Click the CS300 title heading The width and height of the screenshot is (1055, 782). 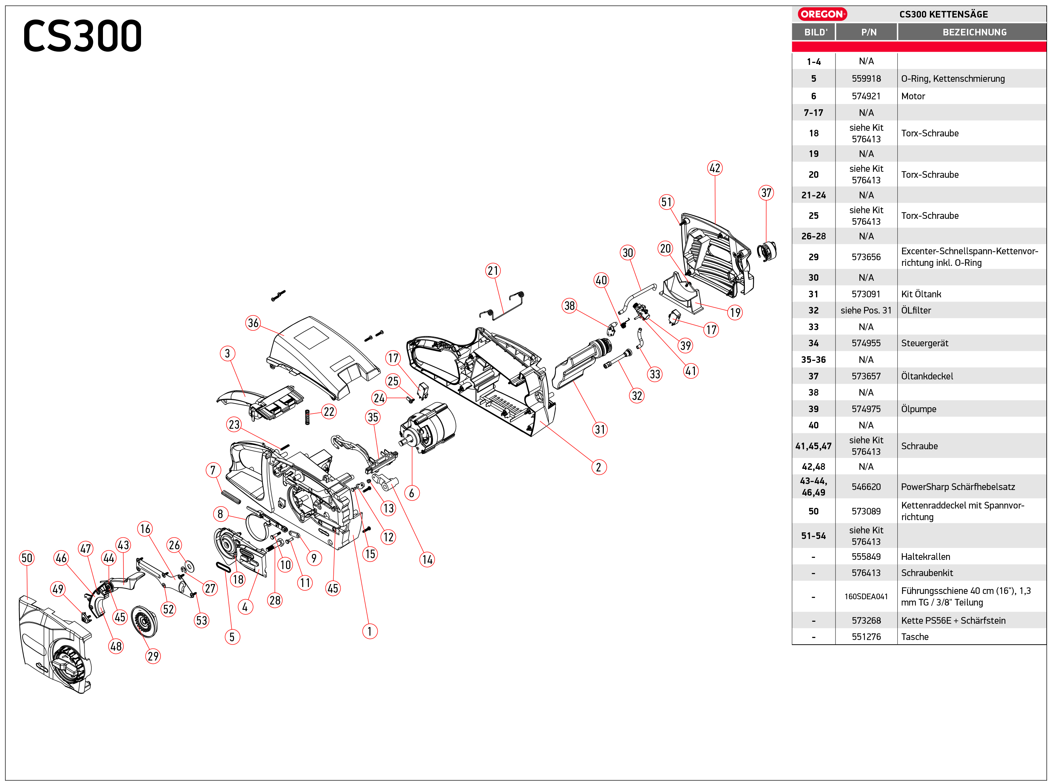point(82,36)
